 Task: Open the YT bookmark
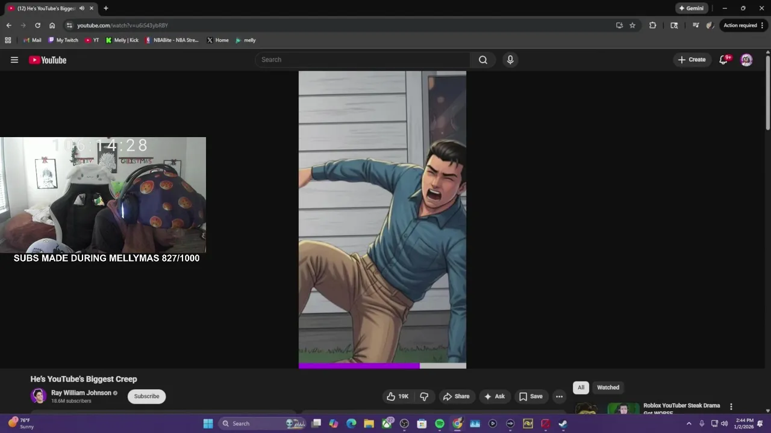tap(92, 40)
